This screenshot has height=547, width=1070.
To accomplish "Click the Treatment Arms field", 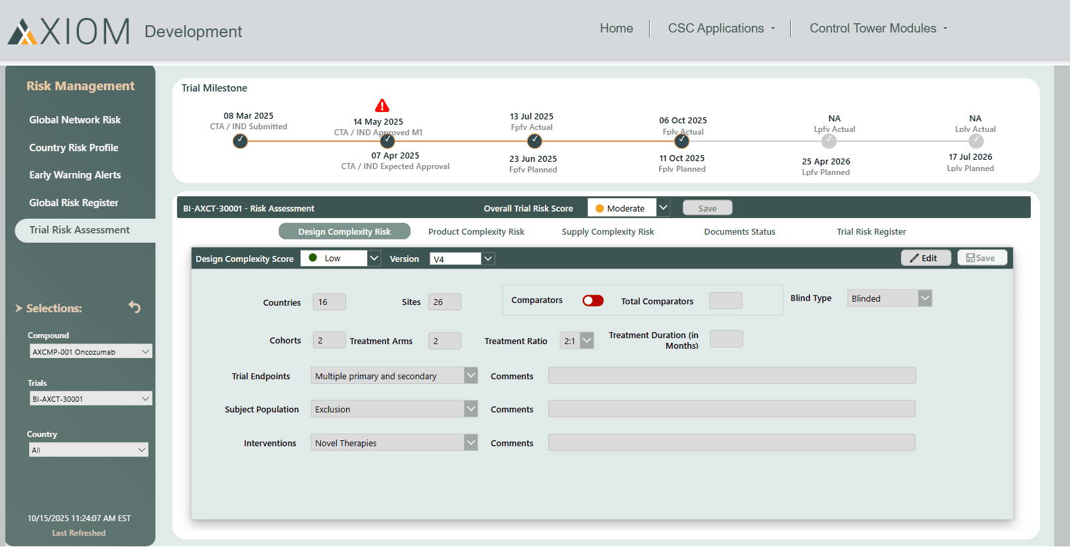I will click(x=444, y=341).
